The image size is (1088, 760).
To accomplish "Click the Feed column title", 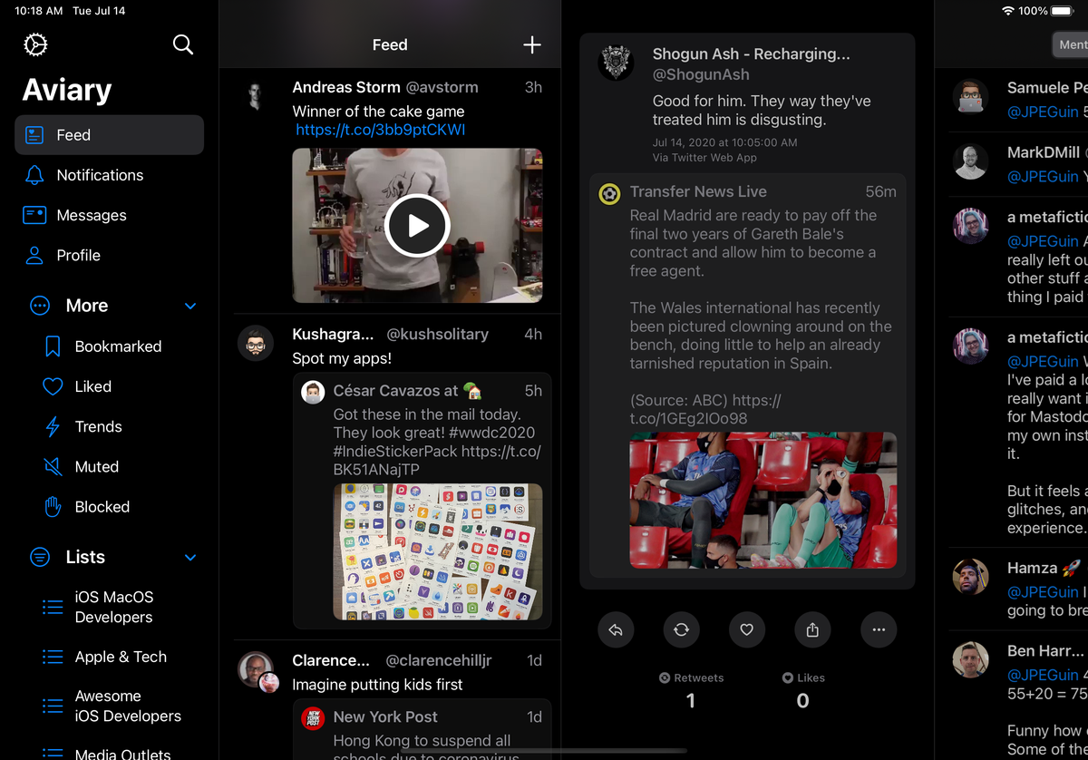I will [390, 44].
